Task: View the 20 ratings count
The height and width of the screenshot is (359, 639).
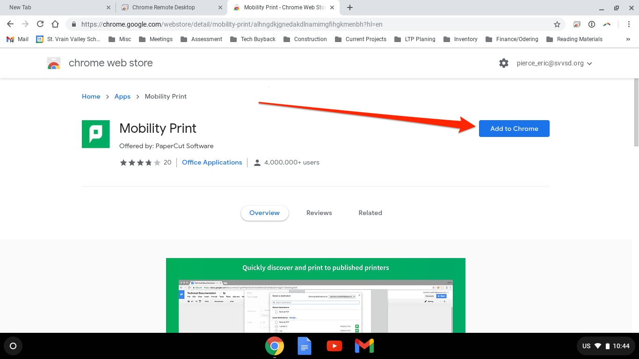Action: click(x=167, y=162)
